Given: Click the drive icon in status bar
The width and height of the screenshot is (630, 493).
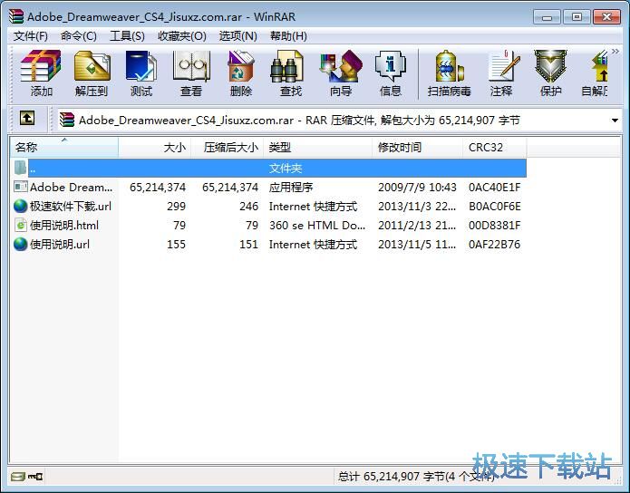Looking at the screenshot, I should [x=18, y=477].
